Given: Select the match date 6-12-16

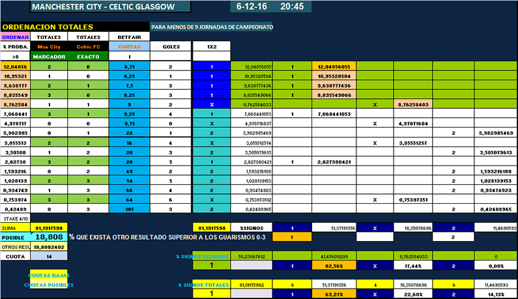Looking at the screenshot, I should (x=252, y=7).
